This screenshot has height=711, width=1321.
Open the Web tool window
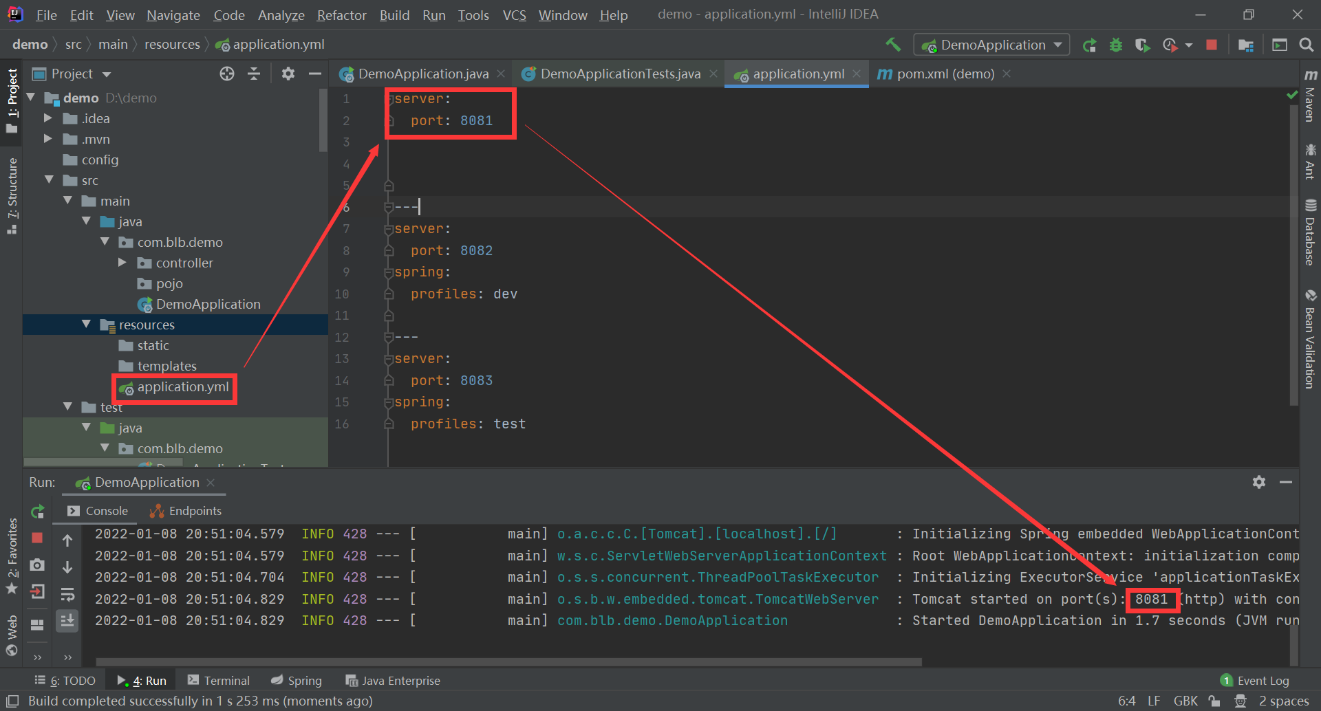[12, 635]
